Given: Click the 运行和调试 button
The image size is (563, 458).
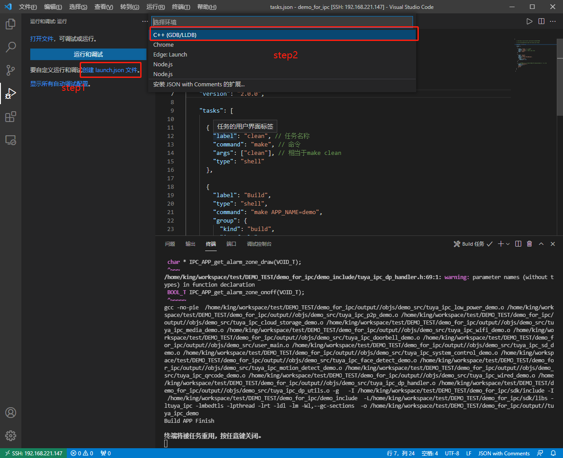Looking at the screenshot, I should [x=88, y=54].
